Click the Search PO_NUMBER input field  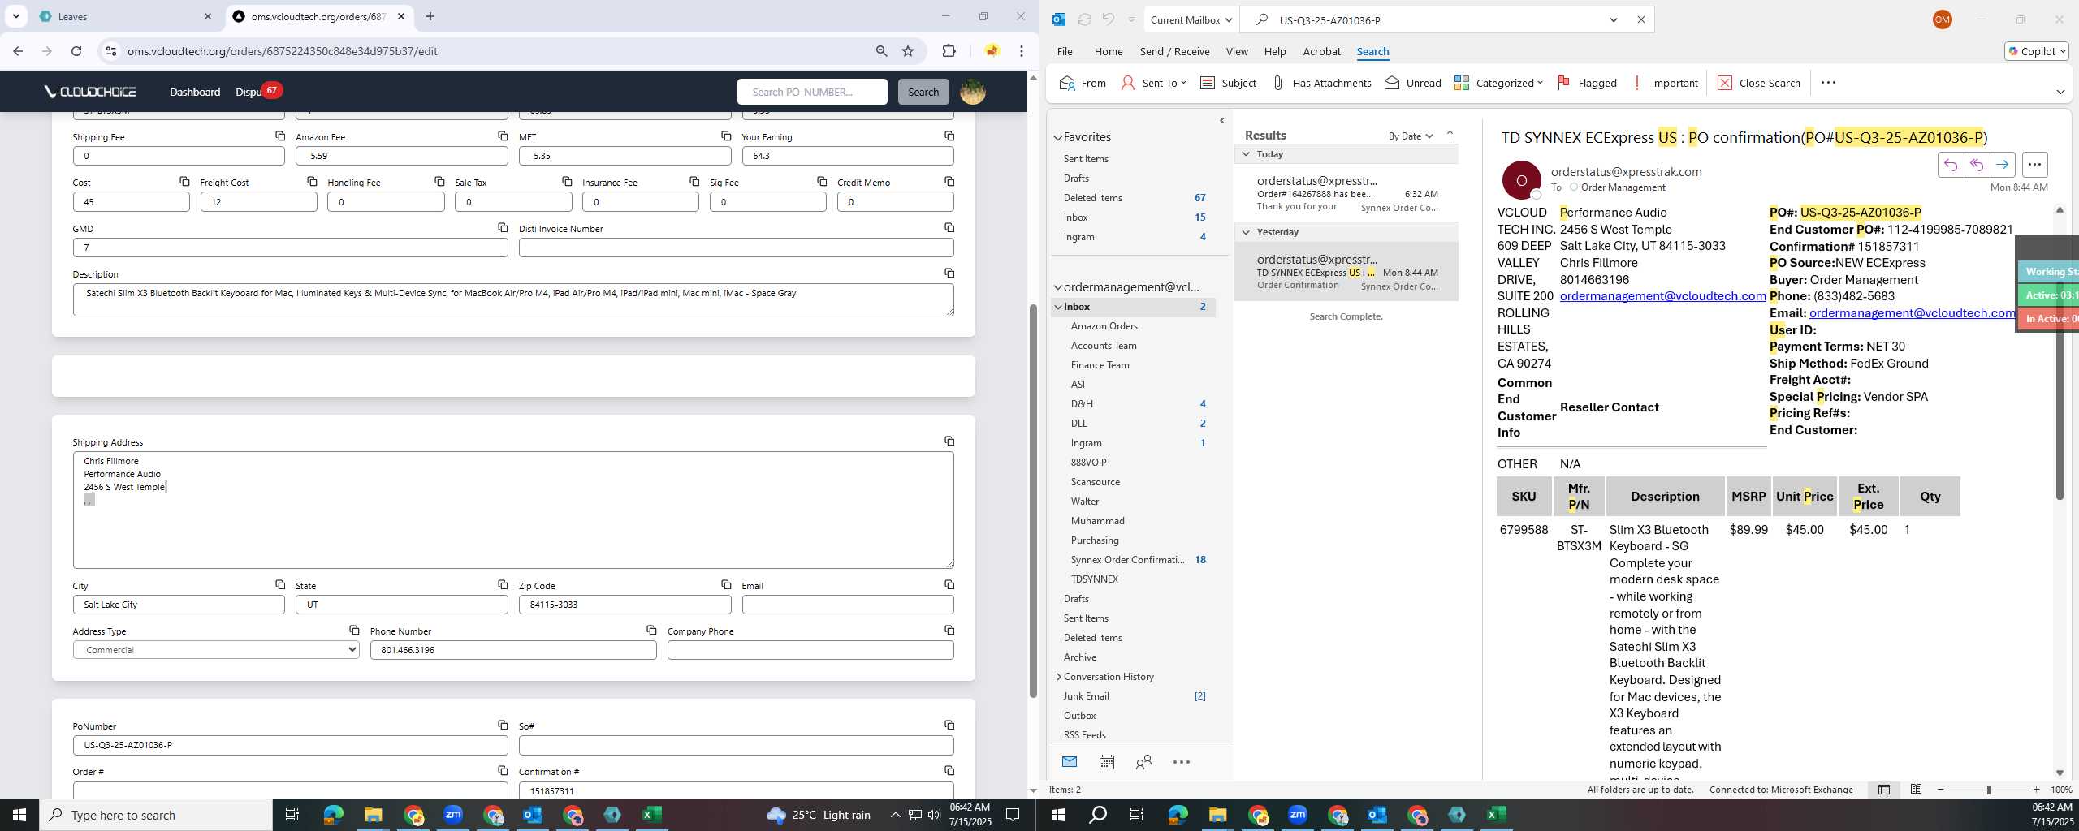812,92
